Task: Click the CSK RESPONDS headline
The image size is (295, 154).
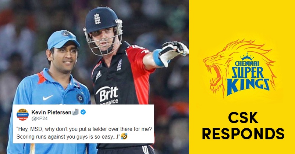Action: pyautogui.click(x=243, y=126)
